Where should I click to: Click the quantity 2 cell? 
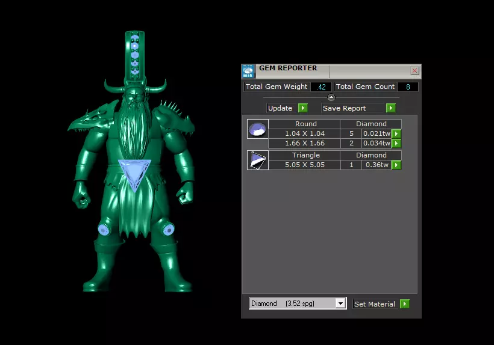tap(351, 143)
